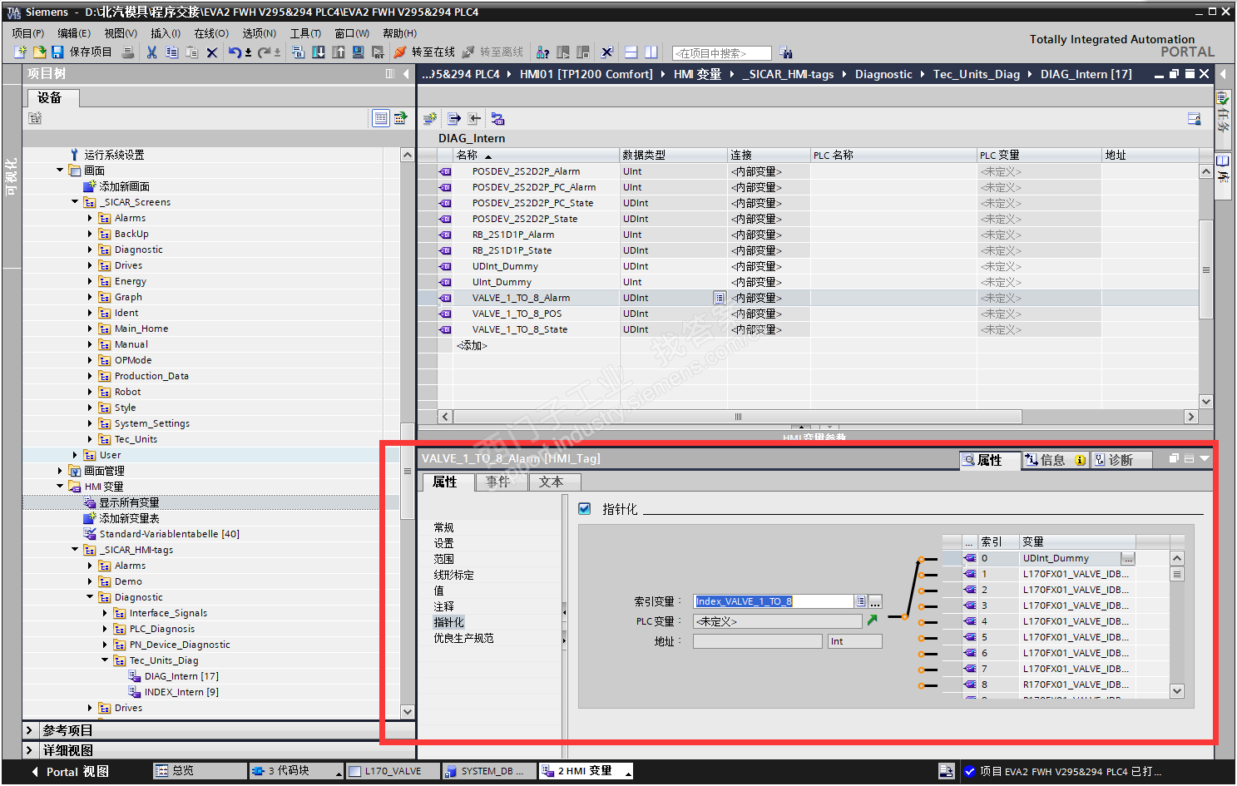Click the print icon in toolbar

127,52
